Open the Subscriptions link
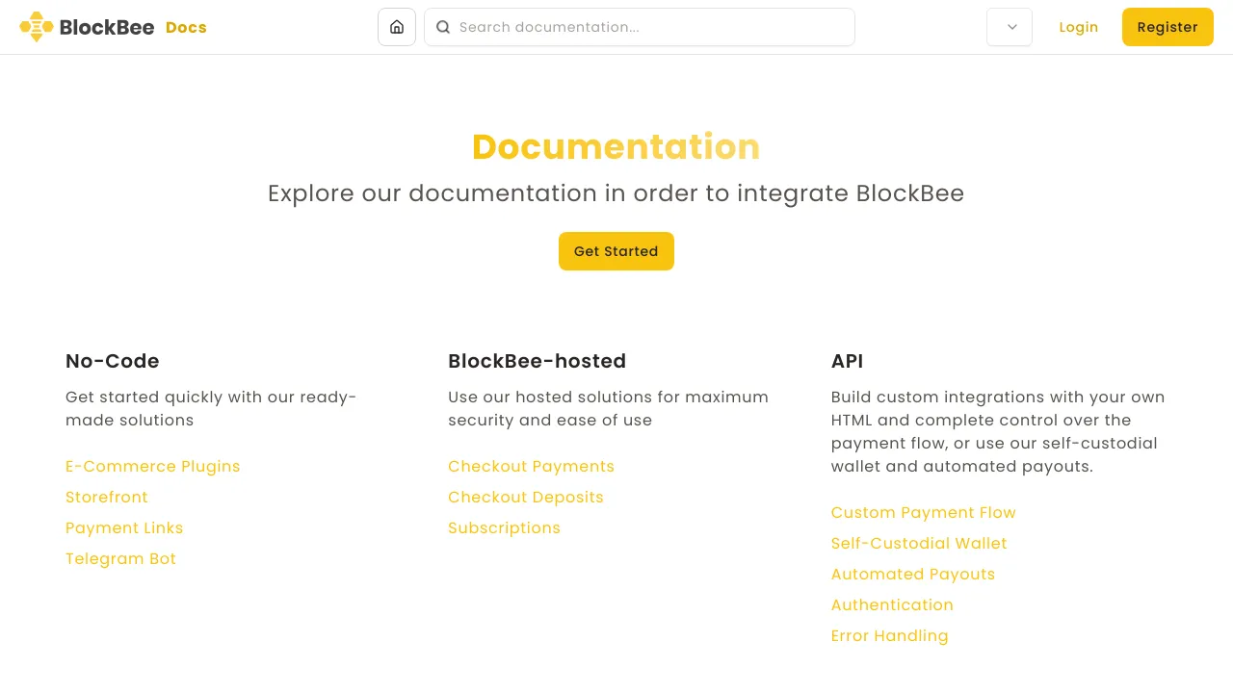The image size is (1233, 693). point(504,527)
